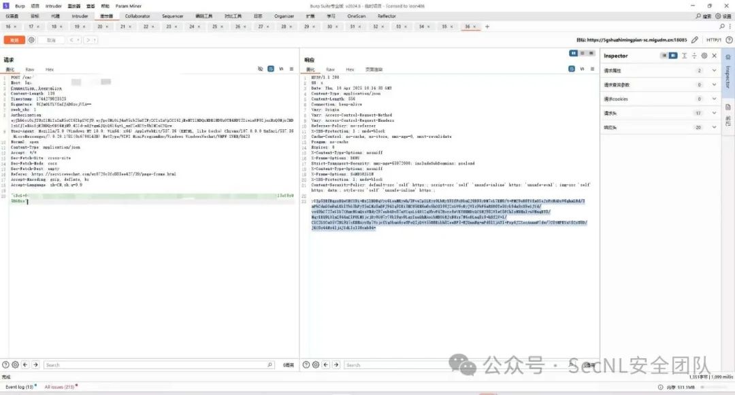Viewport: 735px width, 395px height.
Task: Focus the request search field
Action: pyautogui.click(x=159, y=364)
